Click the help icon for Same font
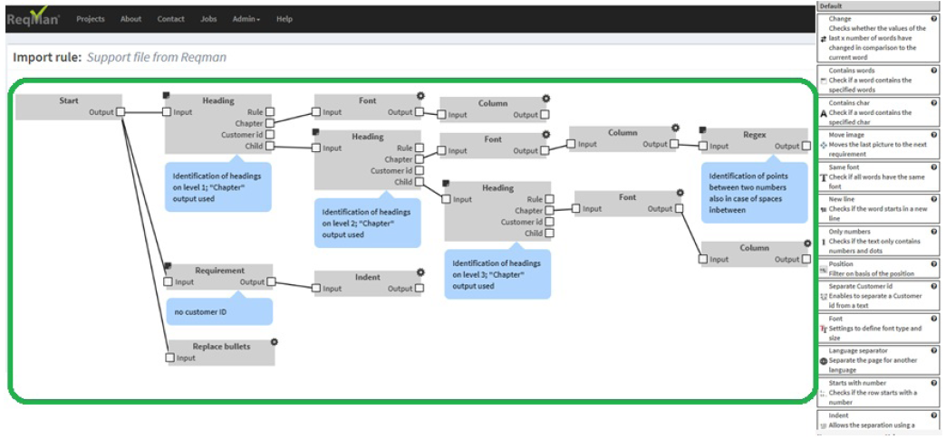Image resolution: width=946 pixels, height=439 pixels. [934, 167]
